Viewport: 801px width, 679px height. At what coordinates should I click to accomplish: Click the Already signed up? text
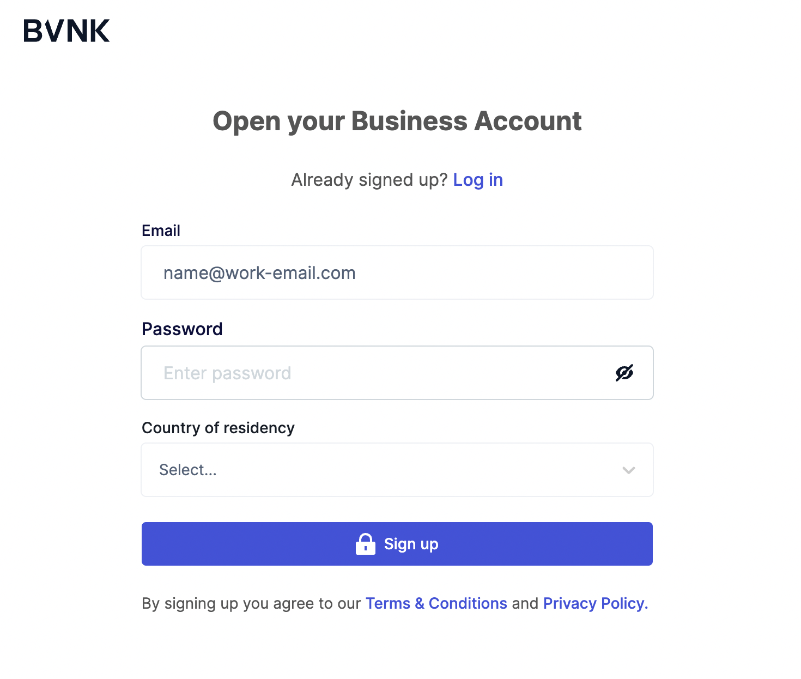coord(369,180)
